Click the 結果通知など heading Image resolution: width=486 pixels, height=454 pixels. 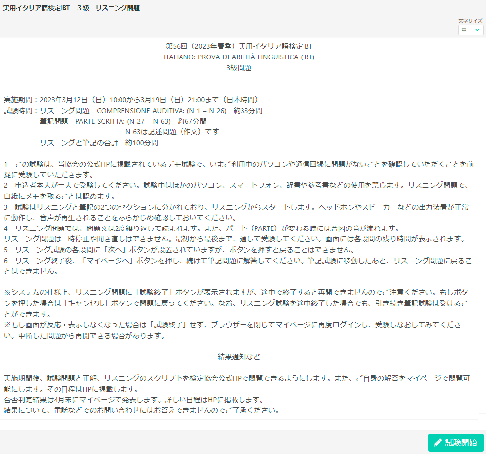point(239,357)
